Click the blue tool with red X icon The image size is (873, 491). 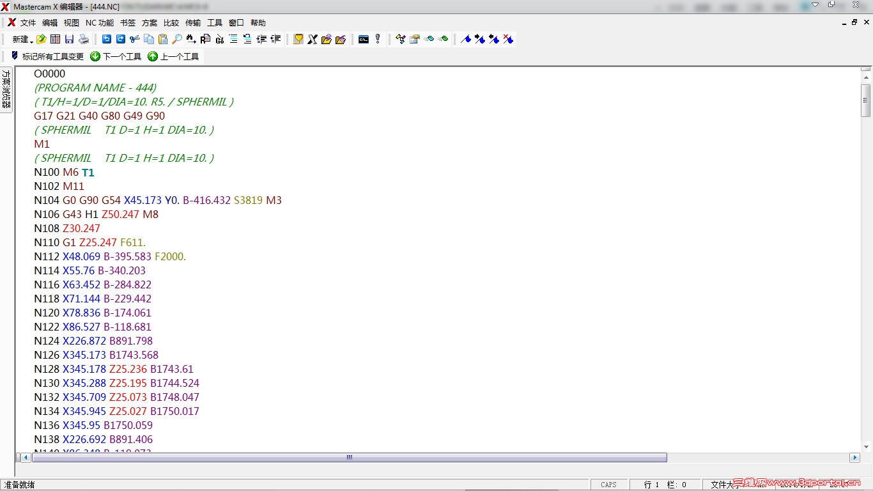pyautogui.click(x=508, y=39)
